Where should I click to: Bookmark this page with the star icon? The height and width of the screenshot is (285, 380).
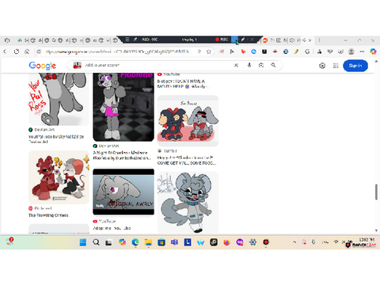209,51
